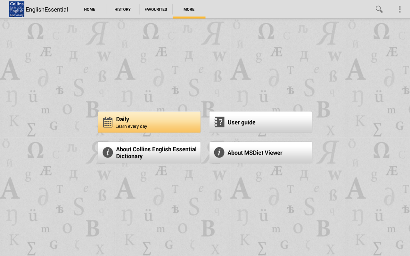Viewport: 410px width, 256px height.
Task: Open About MSDict Viewer
Action: pos(261,152)
